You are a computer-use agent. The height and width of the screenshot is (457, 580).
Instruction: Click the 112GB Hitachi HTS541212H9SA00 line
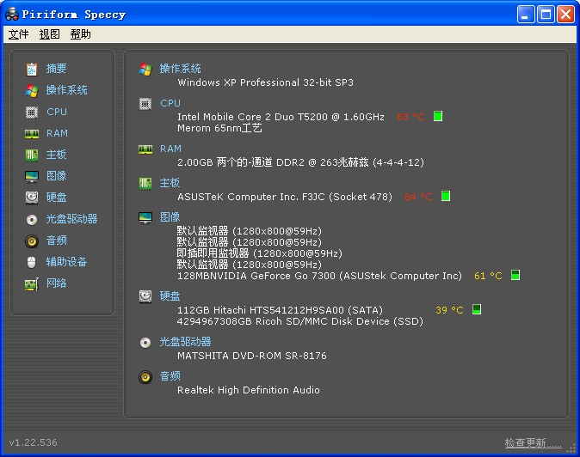click(x=280, y=310)
